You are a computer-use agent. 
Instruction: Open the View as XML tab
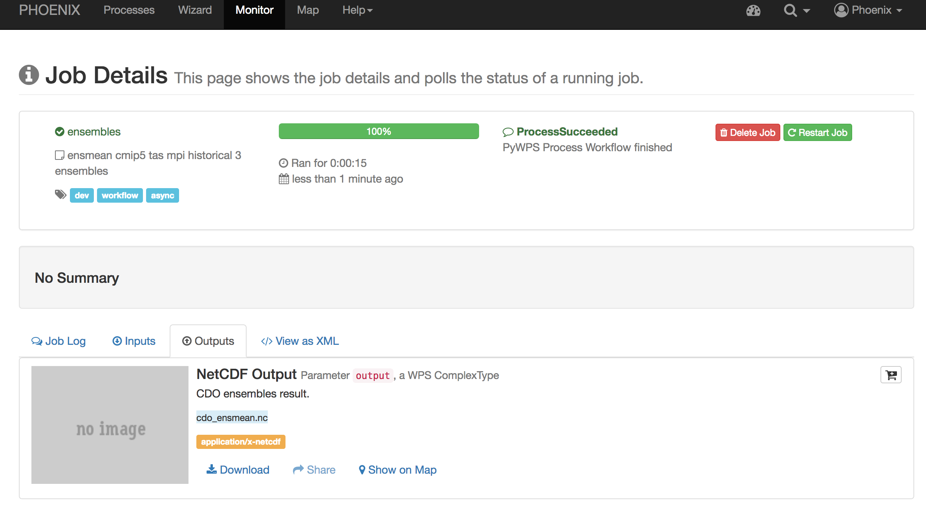point(300,341)
